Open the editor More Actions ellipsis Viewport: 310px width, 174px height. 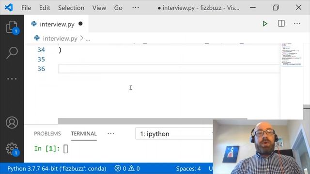click(x=297, y=24)
